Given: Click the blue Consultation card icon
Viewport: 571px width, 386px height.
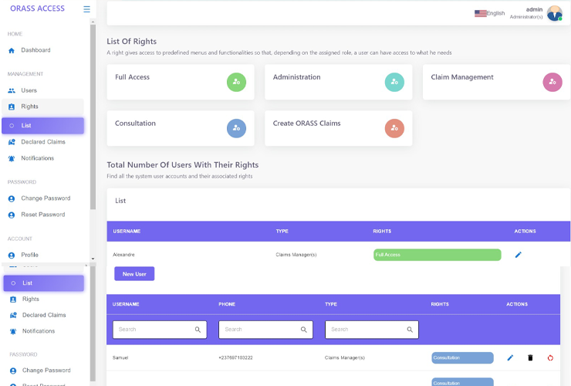Looking at the screenshot, I should click(x=236, y=128).
